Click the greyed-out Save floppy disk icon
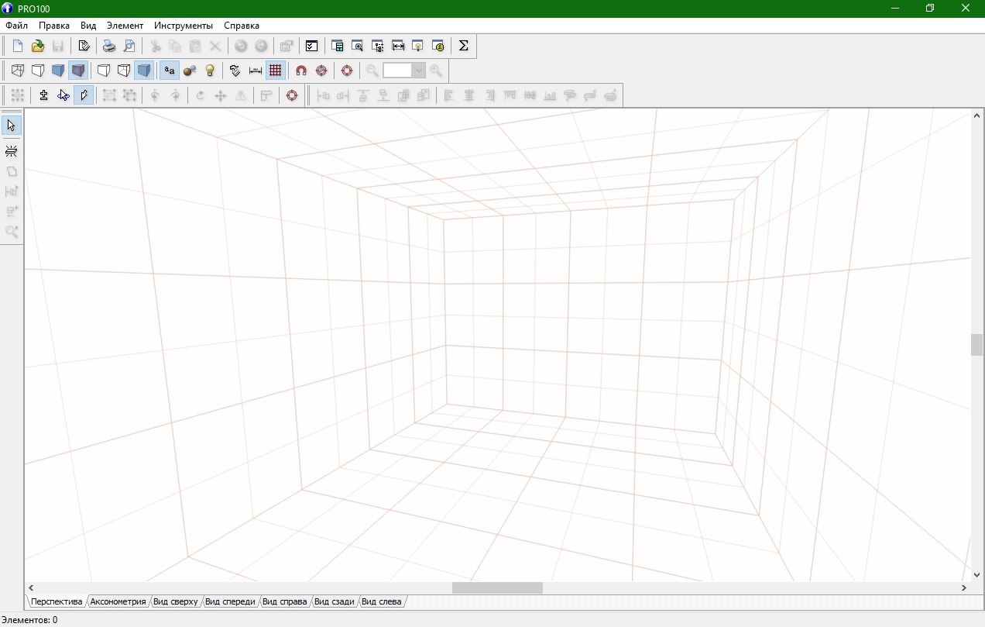Image resolution: width=985 pixels, height=627 pixels. pyautogui.click(x=57, y=46)
